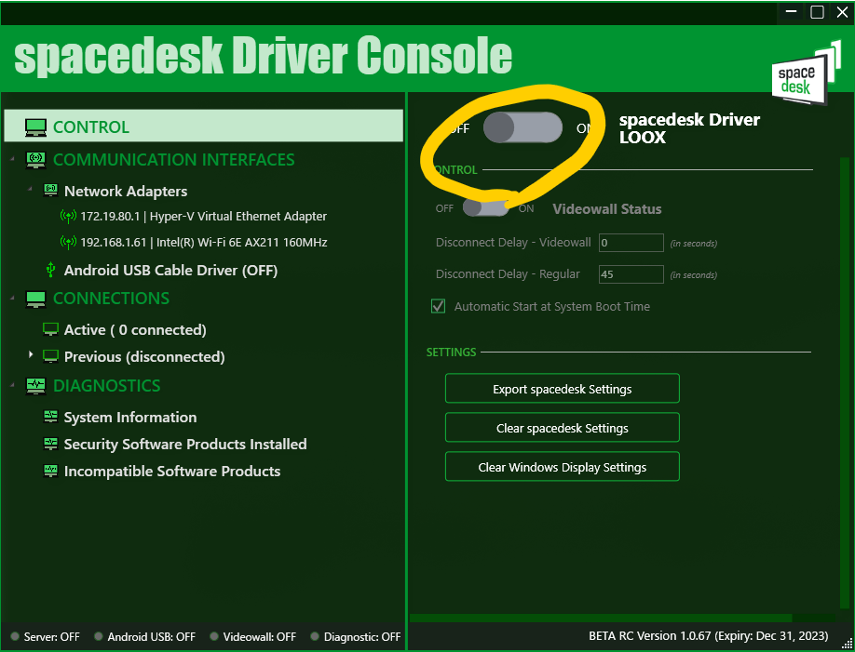This screenshot has width=855, height=652.
Task: Collapse the COMMUNICATION INTERFACES tree arrow
Action: point(12,159)
